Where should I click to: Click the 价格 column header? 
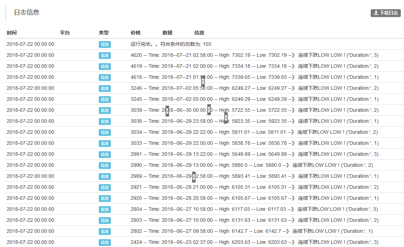click(136, 33)
